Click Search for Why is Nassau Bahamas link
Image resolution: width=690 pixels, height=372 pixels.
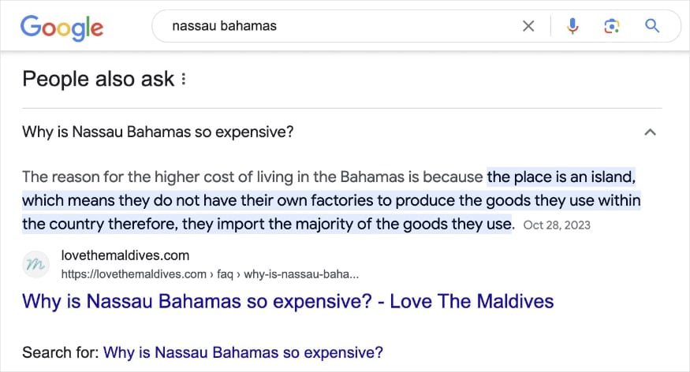pyautogui.click(x=244, y=352)
